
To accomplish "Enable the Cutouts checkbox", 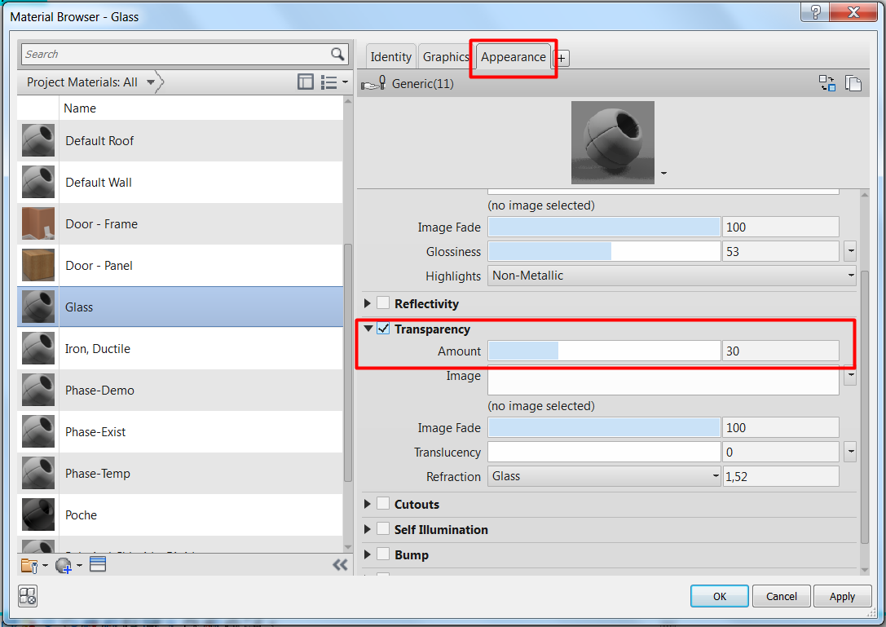I will (382, 504).
